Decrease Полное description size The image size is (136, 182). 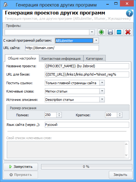(59, 116)
